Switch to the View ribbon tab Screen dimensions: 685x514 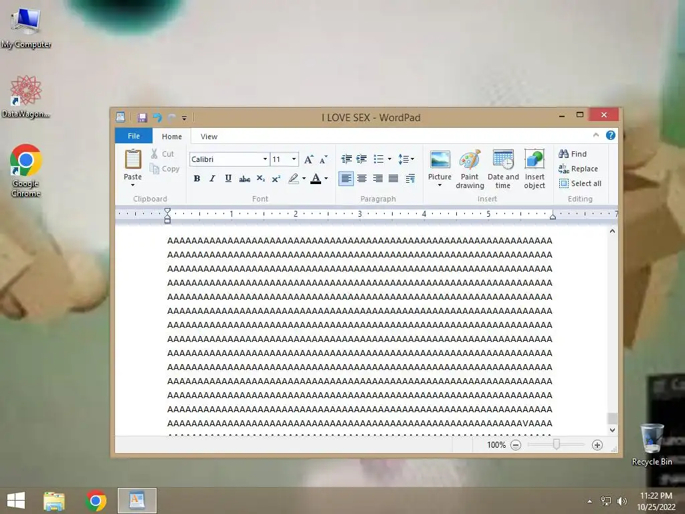pos(209,137)
